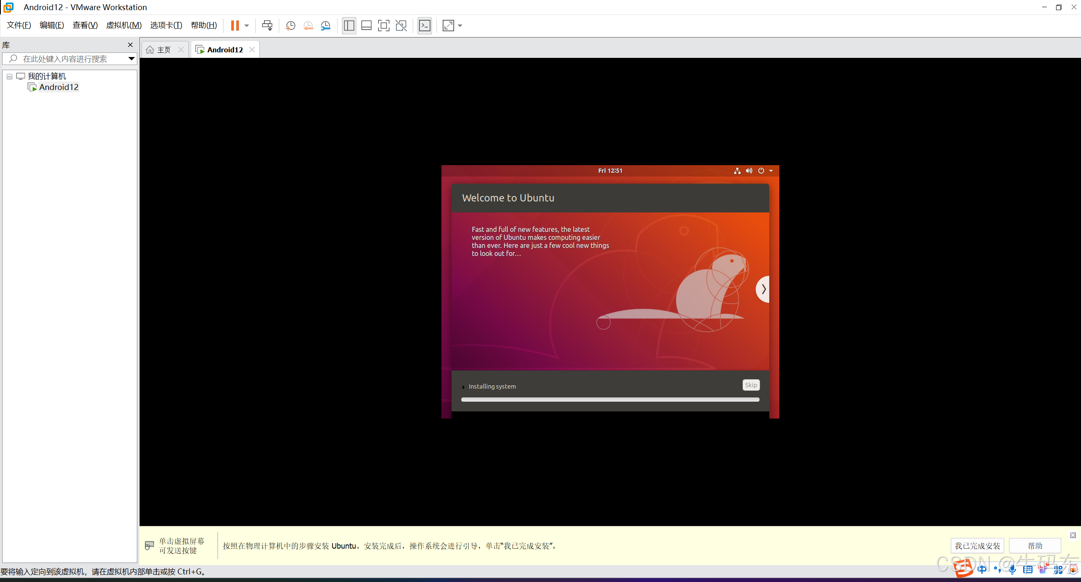Open the snapshot manager
Image resolution: width=1081 pixels, height=582 pixels.
tap(326, 26)
